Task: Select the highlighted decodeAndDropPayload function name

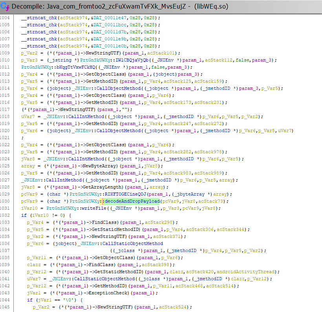Action: point(132,201)
